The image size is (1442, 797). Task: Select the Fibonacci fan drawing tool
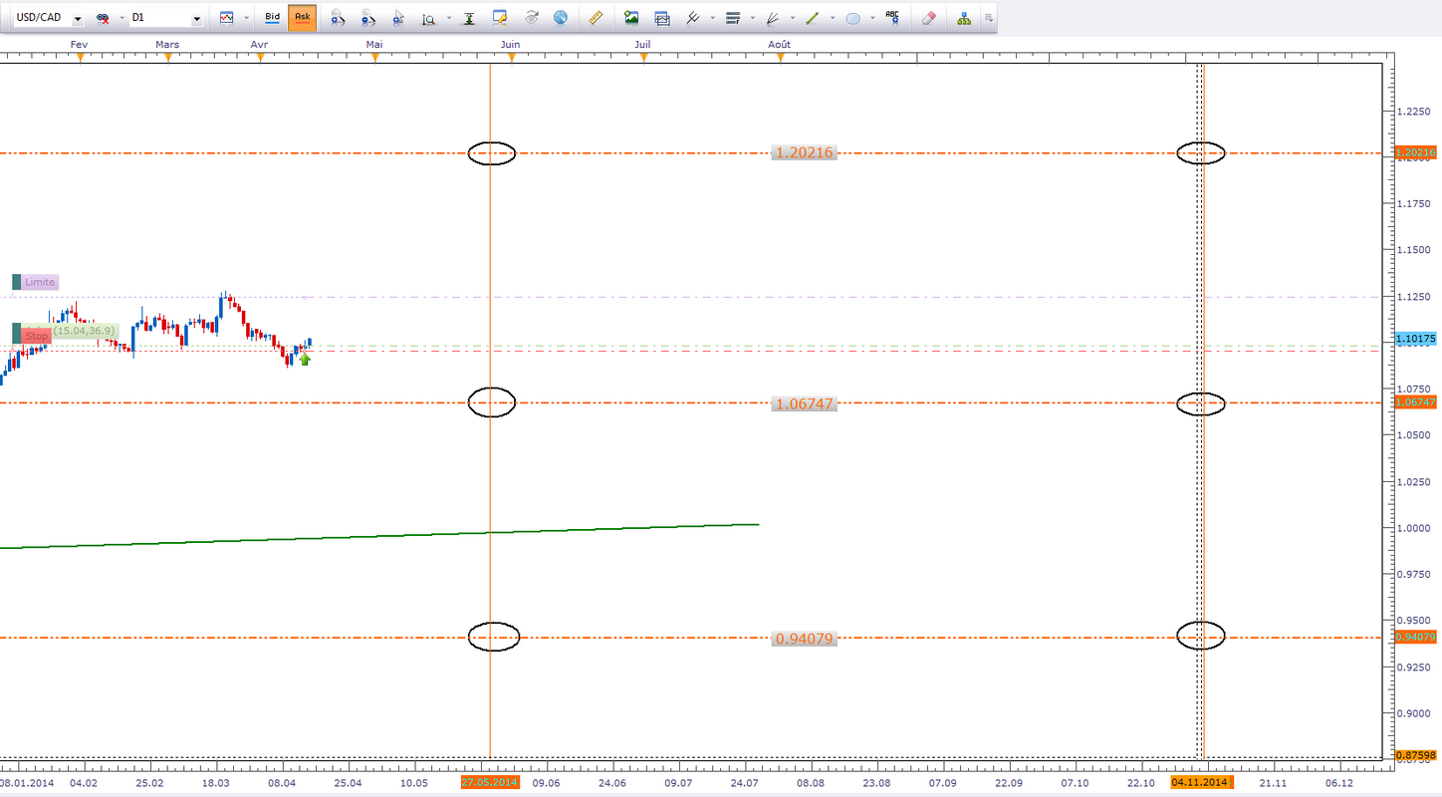772,18
